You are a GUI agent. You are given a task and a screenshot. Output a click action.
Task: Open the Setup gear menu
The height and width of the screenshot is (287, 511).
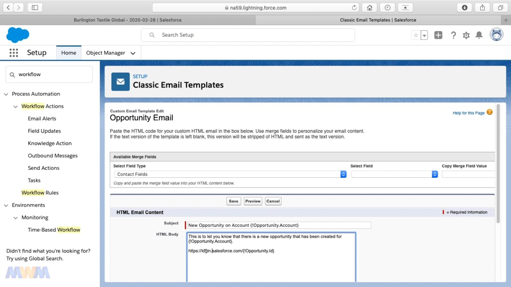pyautogui.click(x=466, y=35)
